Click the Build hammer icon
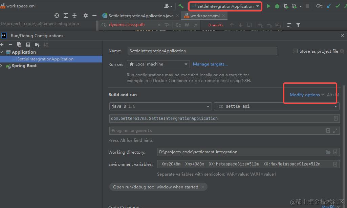The image size is (347, 208). point(181,6)
